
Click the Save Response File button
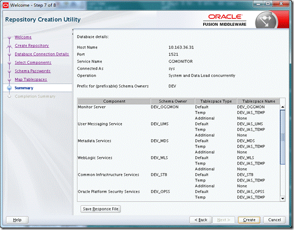coord(100,209)
